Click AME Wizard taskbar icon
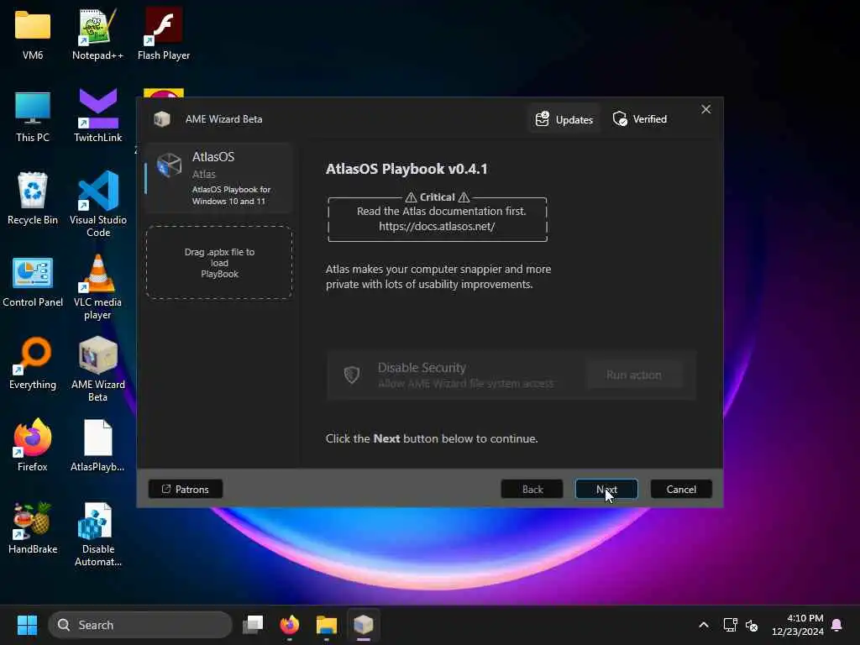860x645 pixels. click(x=363, y=625)
